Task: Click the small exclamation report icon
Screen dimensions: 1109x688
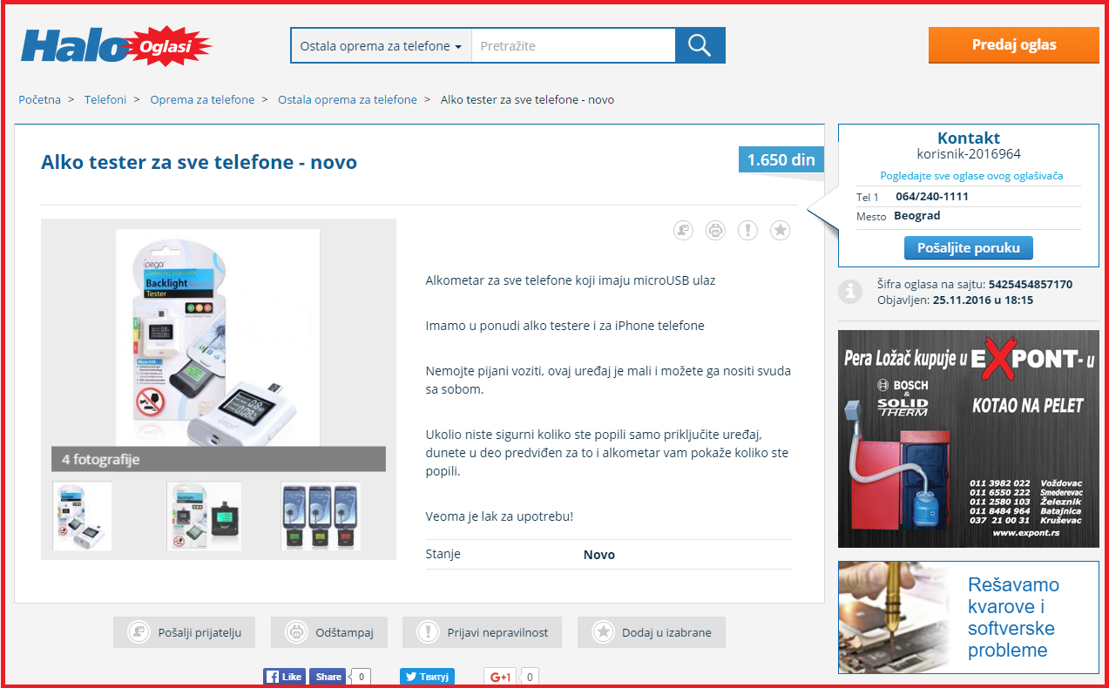Action: pos(747,230)
